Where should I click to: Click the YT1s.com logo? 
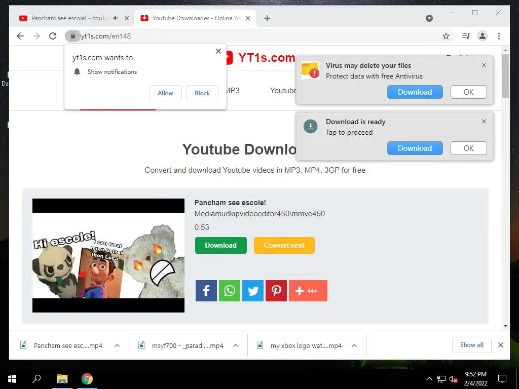(x=261, y=58)
